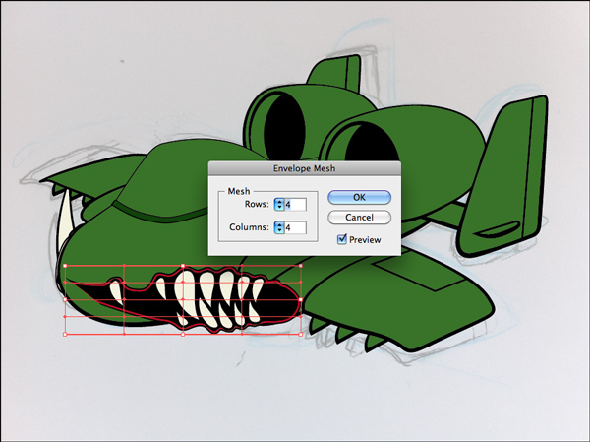Screen dimensions: 590x442
Task: Select the top-left mesh corner handle
Action: pyautogui.click(x=65, y=266)
